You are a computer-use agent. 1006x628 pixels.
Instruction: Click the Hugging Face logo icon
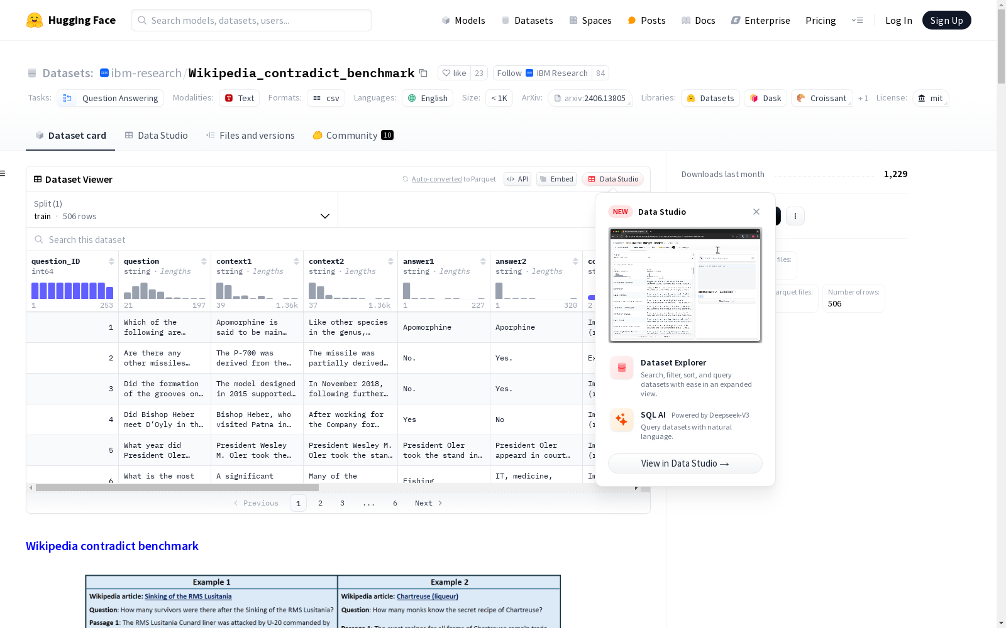pyautogui.click(x=35, y=20)
